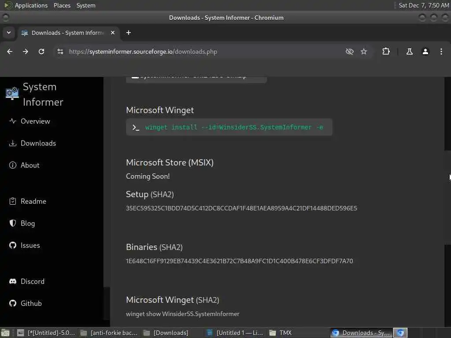Switch to Downloads - Sy... Chromium taskbar item
The image size is (451, 338).
coord(362,333)
